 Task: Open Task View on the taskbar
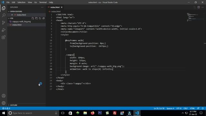coord(63,113)
